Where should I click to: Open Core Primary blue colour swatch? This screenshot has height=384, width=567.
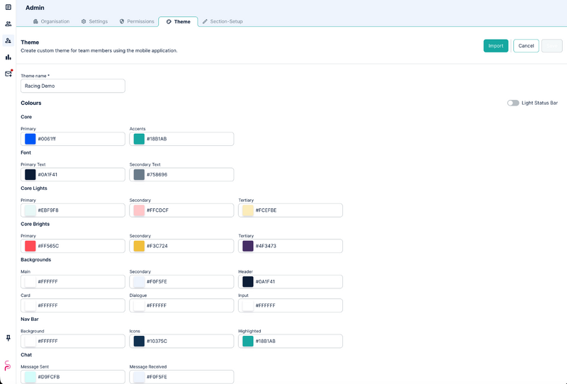pos(30,139)
